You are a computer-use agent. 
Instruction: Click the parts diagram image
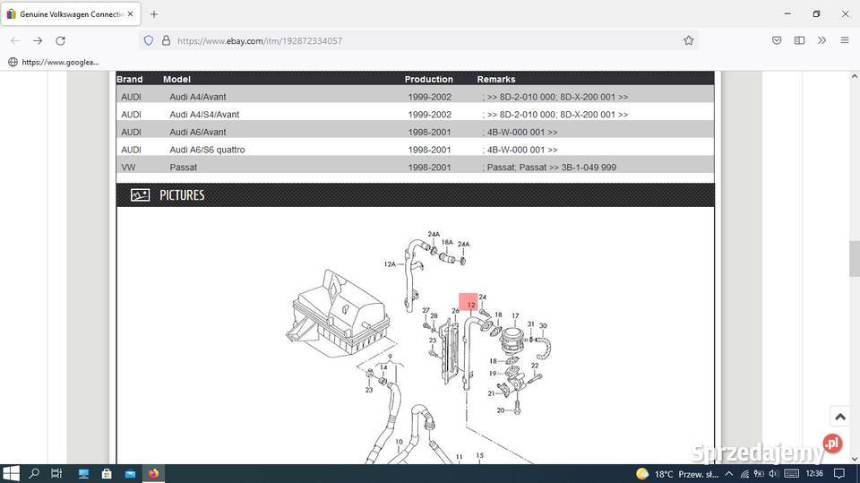tap(420, 346)
